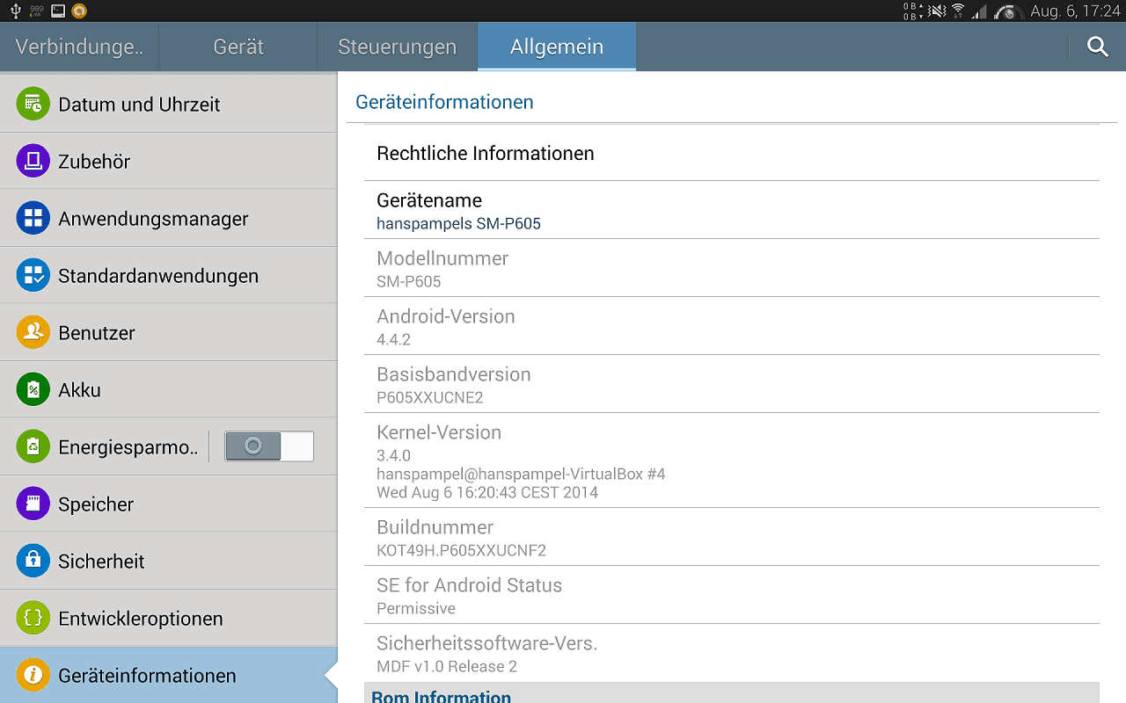Open Rechtliche Informationen
Screen dimensions: 1126x703
pyautogui.click(x=732, y=153)
